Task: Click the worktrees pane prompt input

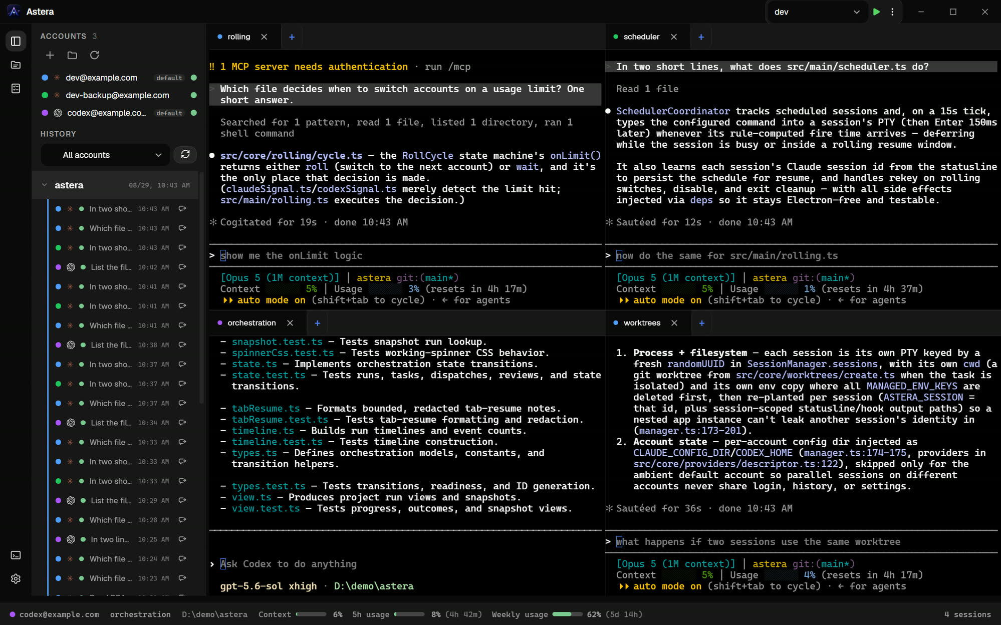Action: click(x=802, y=542)
